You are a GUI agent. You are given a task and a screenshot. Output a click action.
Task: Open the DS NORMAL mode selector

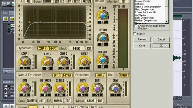(x=58, y=101)
